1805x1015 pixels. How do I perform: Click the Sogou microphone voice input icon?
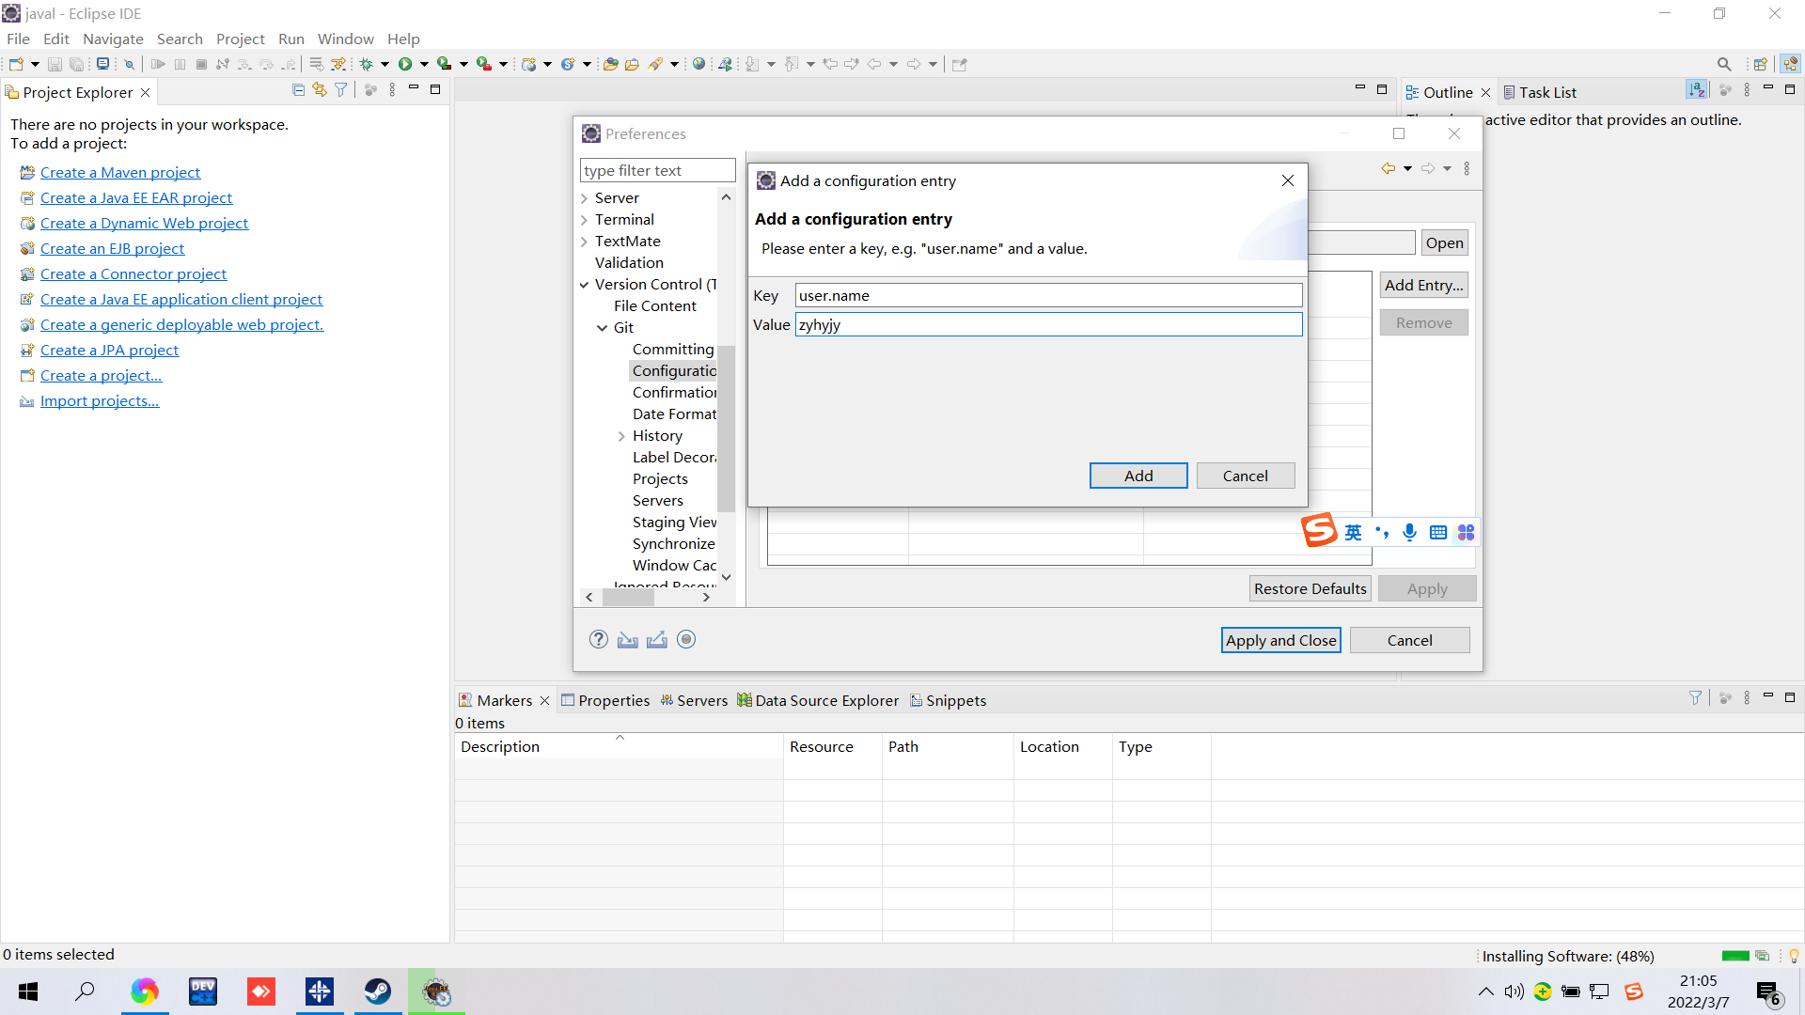(x=1409, y=533)
